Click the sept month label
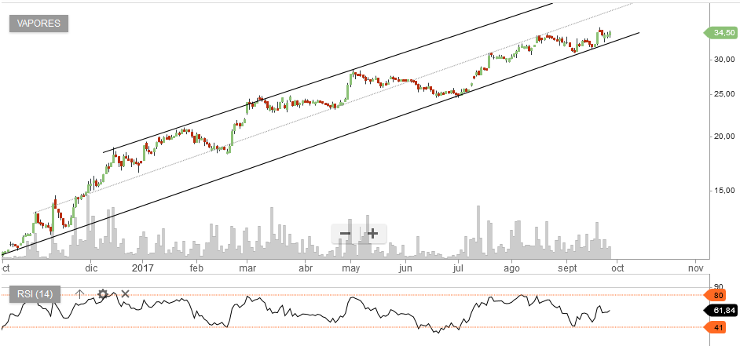The height and width of the screenshot is (346, 740). point(568,268)
